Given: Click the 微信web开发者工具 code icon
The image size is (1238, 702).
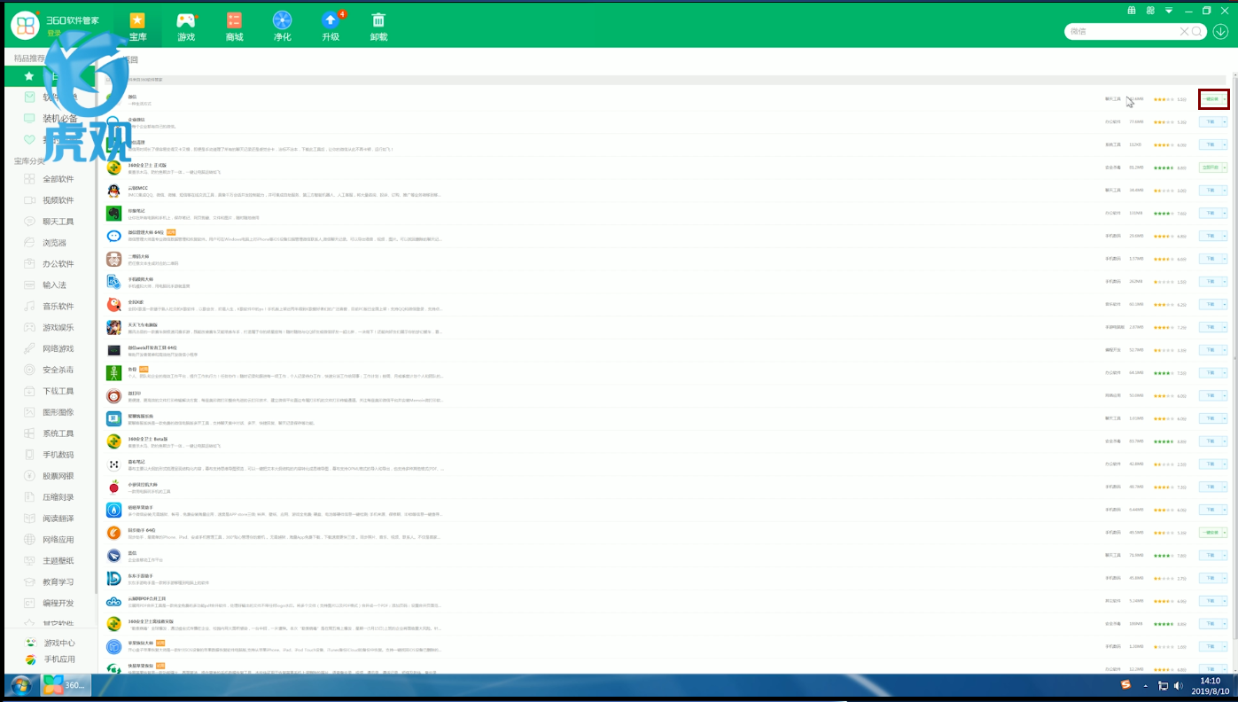Looking at the screenshot, I should 114,350.
